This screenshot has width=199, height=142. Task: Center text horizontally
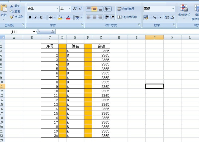94,17
